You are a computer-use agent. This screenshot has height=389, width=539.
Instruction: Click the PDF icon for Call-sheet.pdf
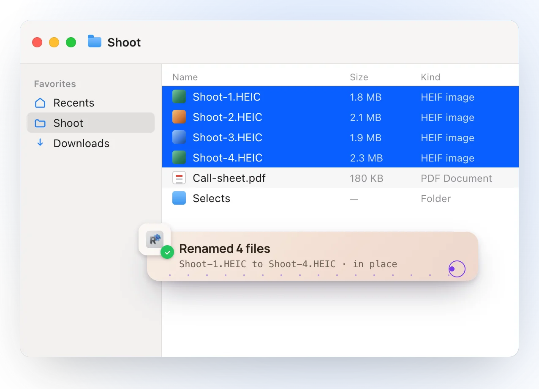click(x=179, y=178)
